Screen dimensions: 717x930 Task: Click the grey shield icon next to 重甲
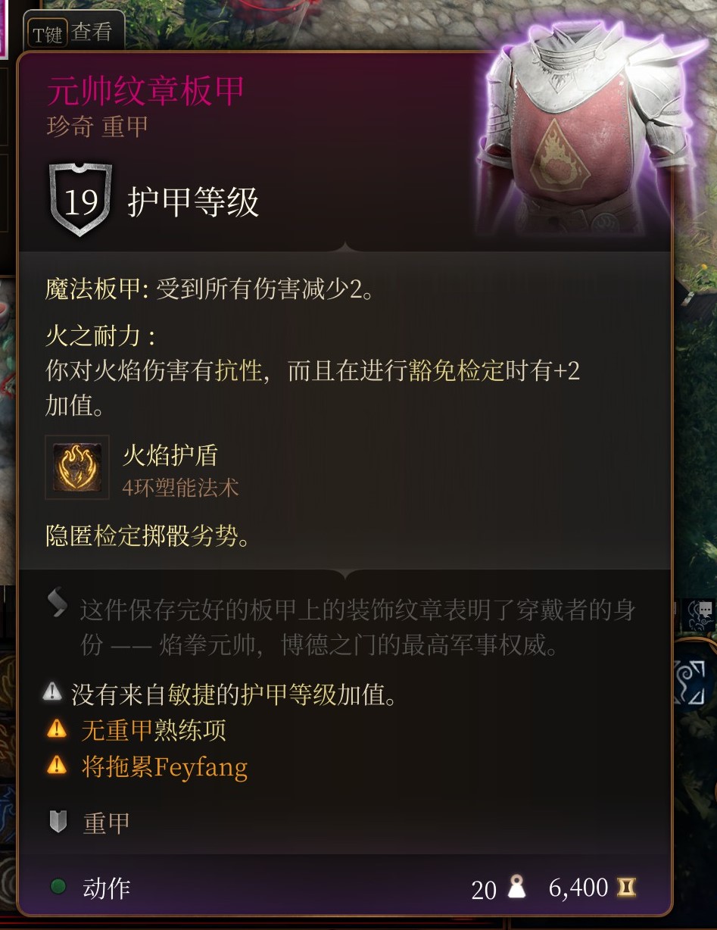[x=58, y=822]
